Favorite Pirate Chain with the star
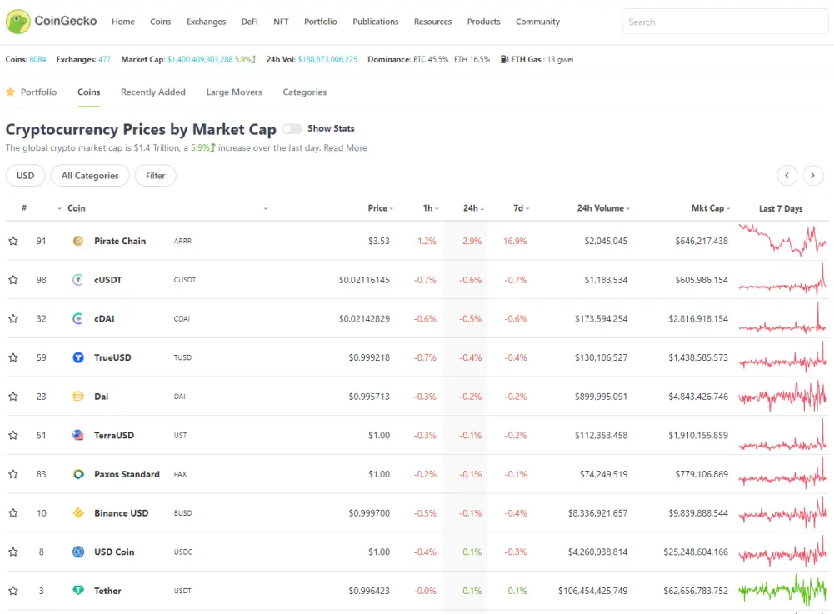This screenshot has width=834, height=614. (x=13, y=241)
